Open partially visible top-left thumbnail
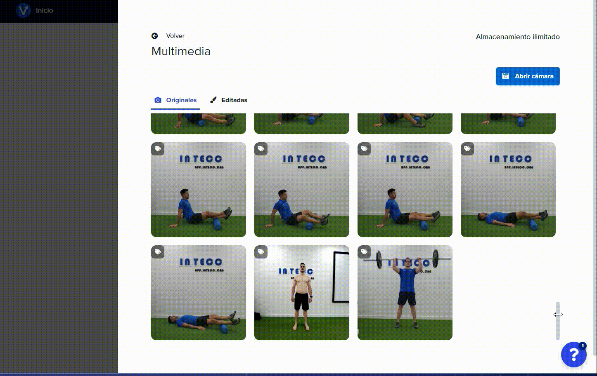 click(x=199, y=124)
